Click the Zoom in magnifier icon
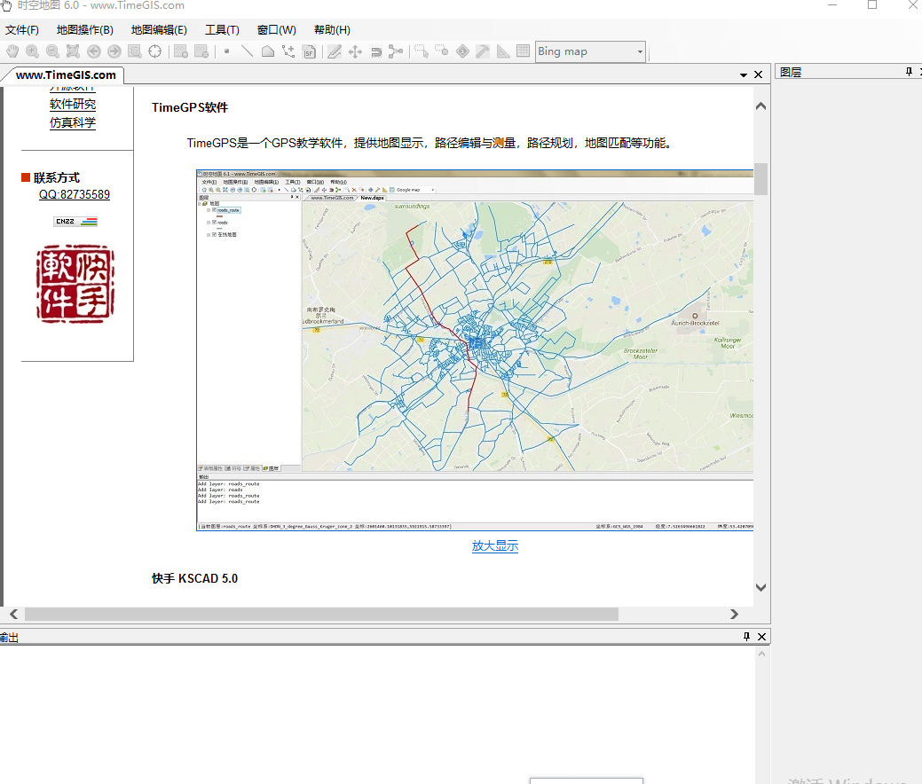922x784 pixels. point(32,51)
